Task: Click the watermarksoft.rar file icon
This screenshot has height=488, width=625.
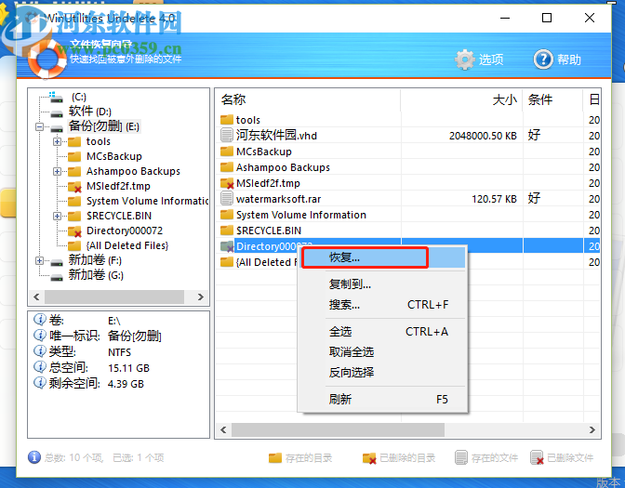Action: (x=227, y=198)
